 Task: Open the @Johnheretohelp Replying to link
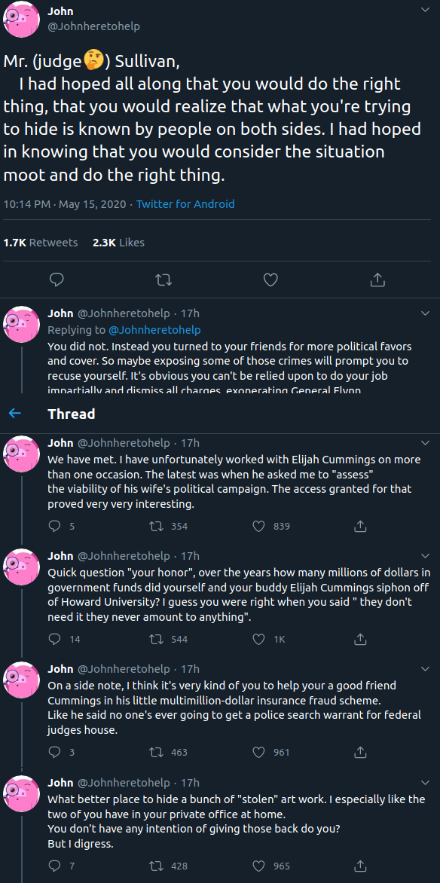pos(154,330)
